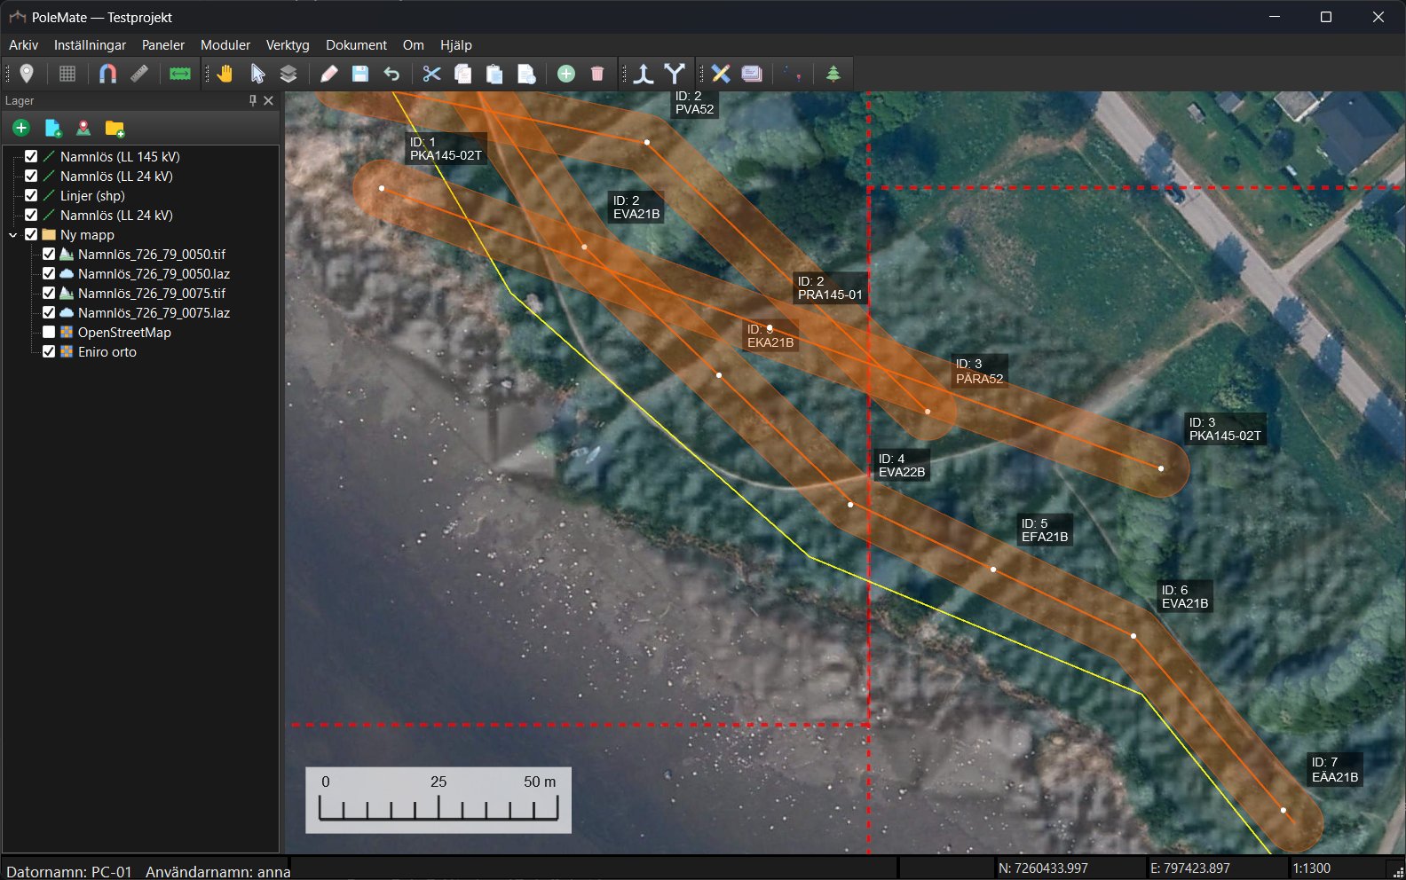The height and width of the screenshot is (880, 1406).
Task: Click the add file icon in Lager panel
Action: point(53,129)
